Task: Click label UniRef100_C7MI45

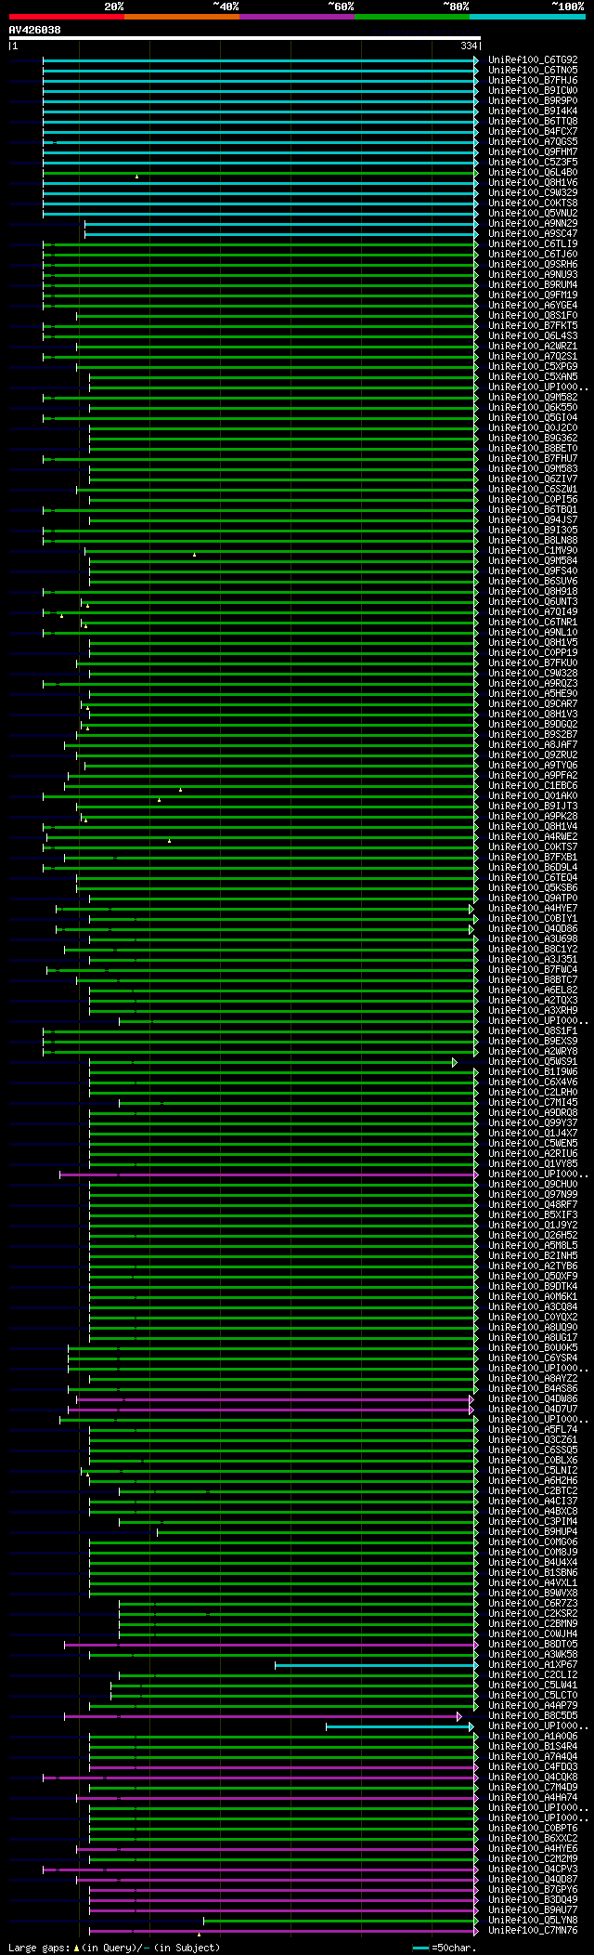Action: point(533,1103)
